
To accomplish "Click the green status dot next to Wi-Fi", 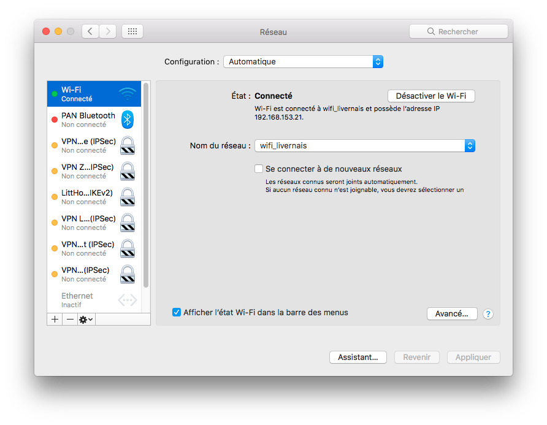I will [55, 94].
